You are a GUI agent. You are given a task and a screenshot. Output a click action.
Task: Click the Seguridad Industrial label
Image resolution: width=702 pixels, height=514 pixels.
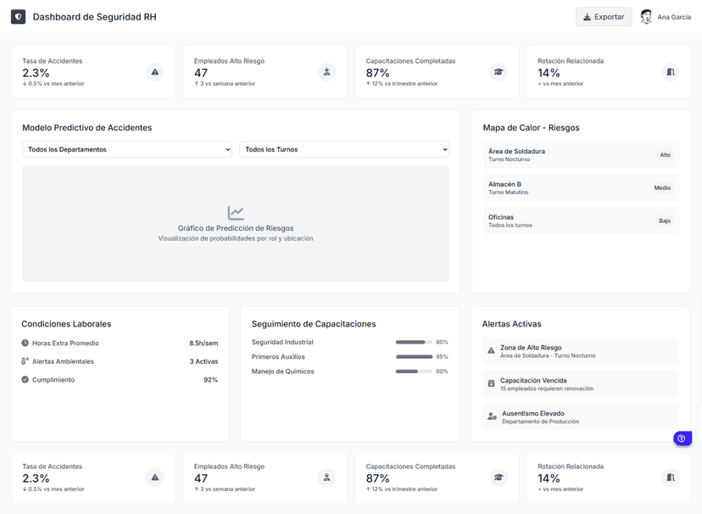[x=282, y=342]
